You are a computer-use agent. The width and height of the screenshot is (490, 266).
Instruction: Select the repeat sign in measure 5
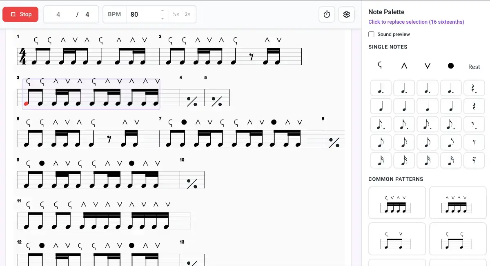point(217,101)
